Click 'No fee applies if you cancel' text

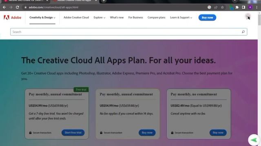pos(126,114)
